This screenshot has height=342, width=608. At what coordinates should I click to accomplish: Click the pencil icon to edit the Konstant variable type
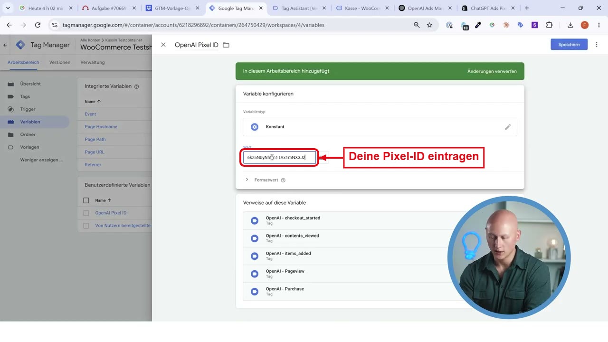click(x=508, y=127)
